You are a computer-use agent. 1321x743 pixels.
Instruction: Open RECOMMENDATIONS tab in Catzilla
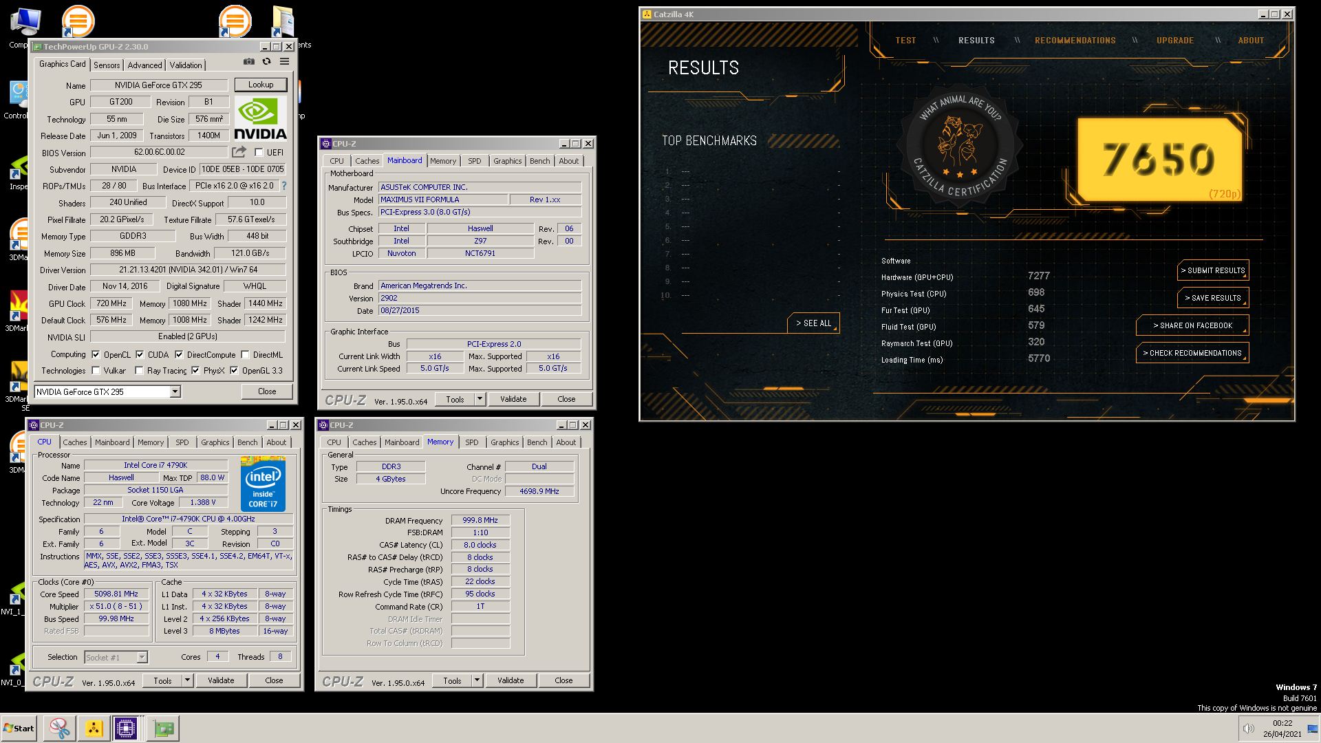click(x=1075, y=41)
